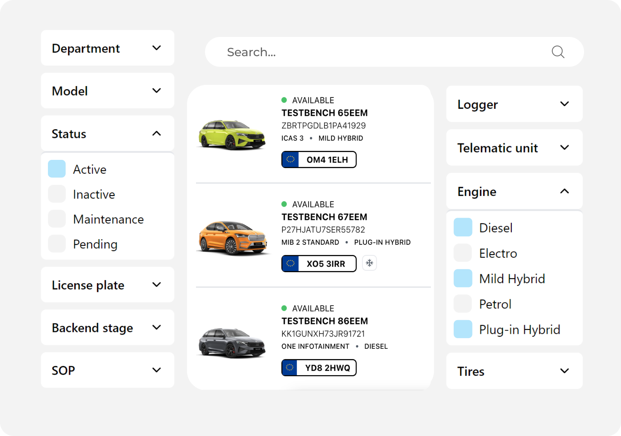Click the magnifying glass search icon
The height and width of the screenshot is (436, 621).
point(558,52)
